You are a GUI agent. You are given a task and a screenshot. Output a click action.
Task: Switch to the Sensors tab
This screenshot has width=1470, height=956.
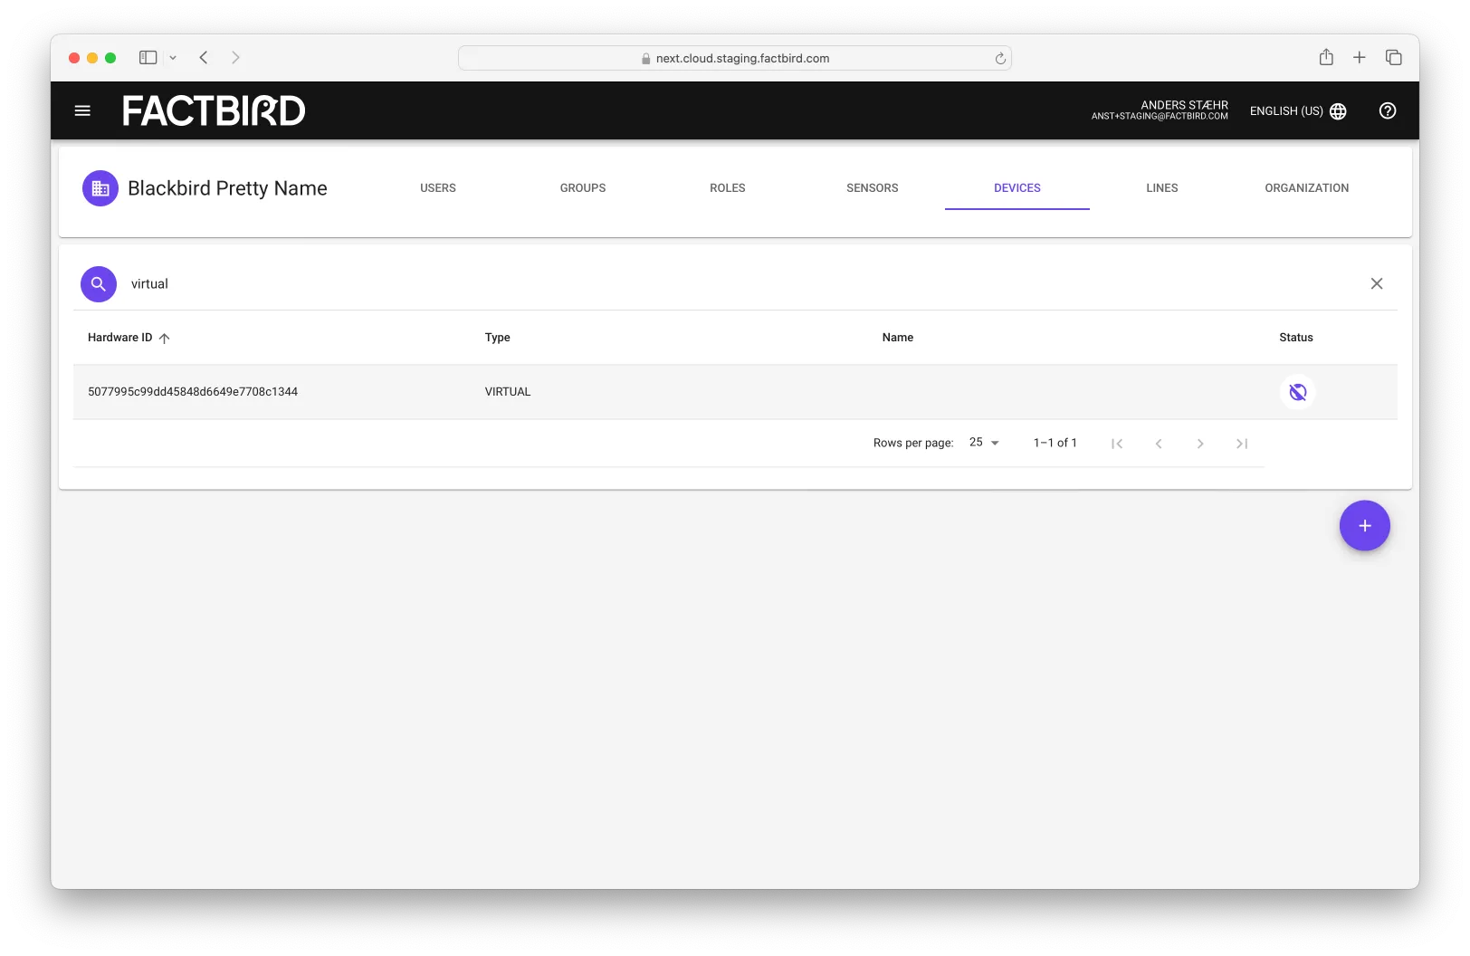[x=873, y=188]
